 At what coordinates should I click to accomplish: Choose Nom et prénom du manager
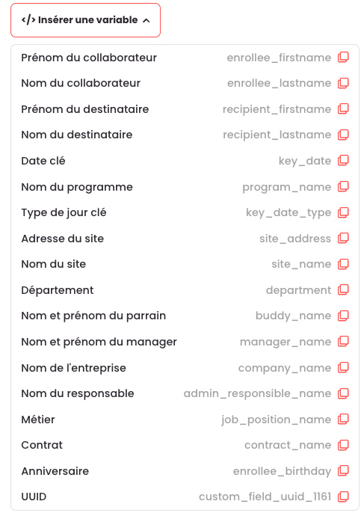(185, 342)
